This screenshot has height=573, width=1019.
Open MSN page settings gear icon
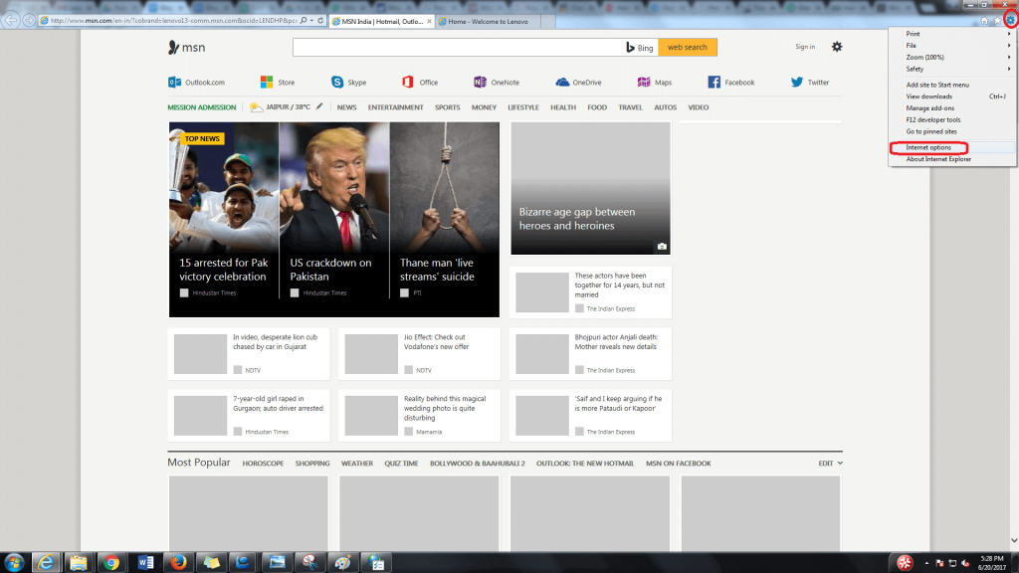[x=837, y=47]
